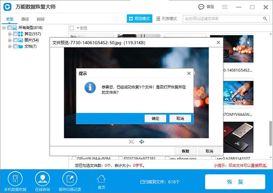
Task: Expand the 文档(7) tree node
Action: 10,46
